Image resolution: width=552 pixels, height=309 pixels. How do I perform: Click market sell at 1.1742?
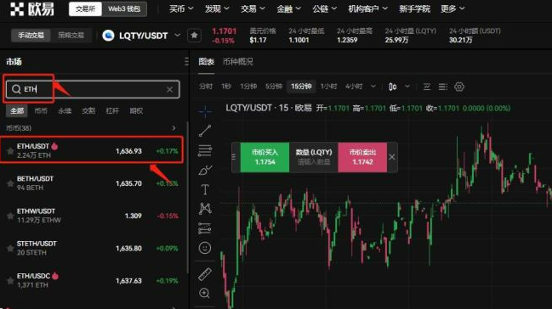362,157
